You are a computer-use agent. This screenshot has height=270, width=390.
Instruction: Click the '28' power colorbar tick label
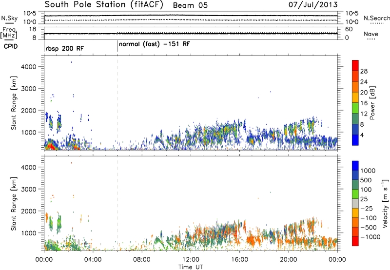click(364, 71)
